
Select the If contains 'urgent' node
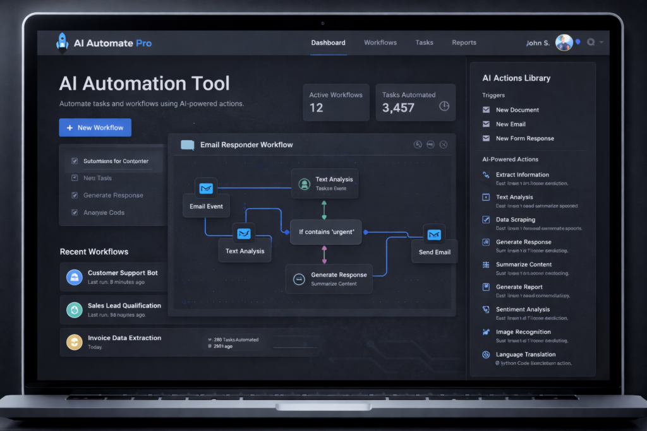tap(326, 232)
